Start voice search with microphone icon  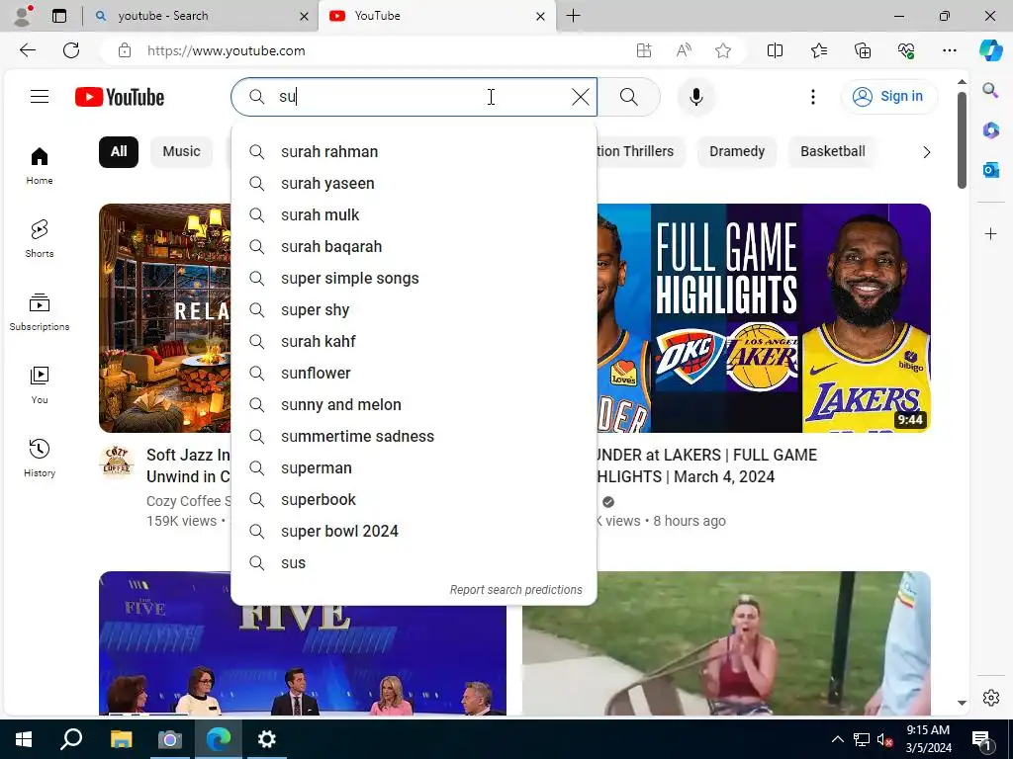695,97
